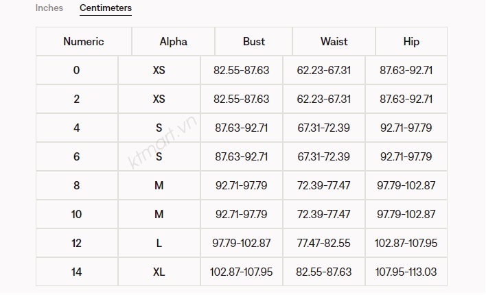Click the Hip column header
The image size is (486, 295).
click(411, 41)
